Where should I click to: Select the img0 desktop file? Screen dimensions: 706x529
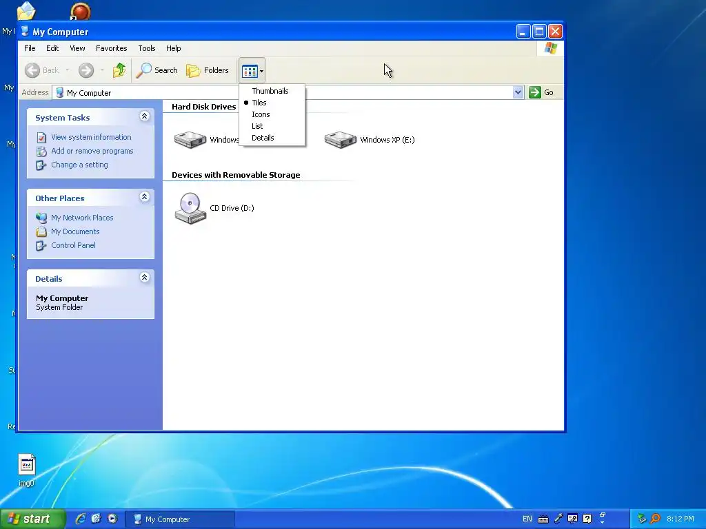(27, 470)
